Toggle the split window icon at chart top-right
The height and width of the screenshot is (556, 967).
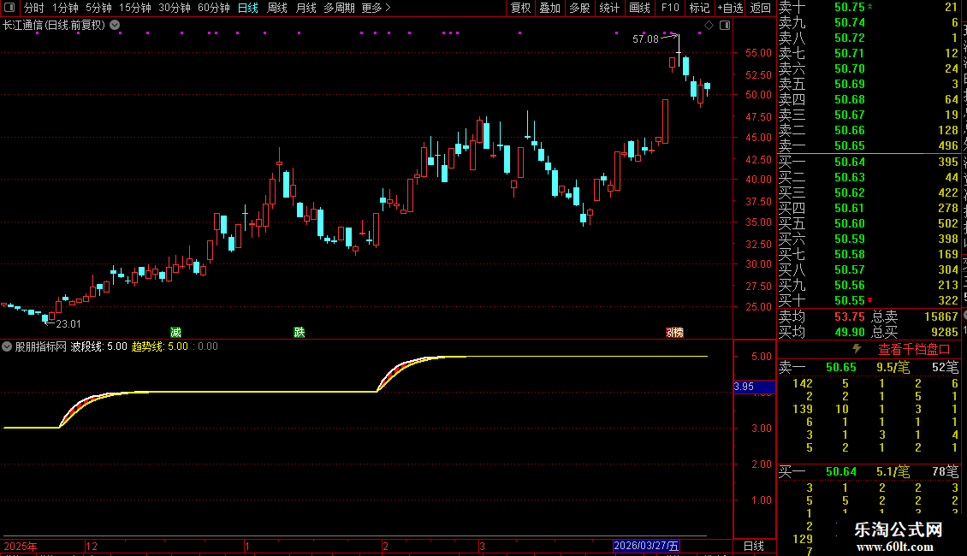(726, 26)
